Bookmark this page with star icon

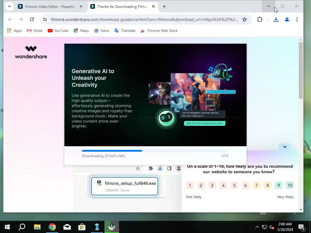point(244,19)
